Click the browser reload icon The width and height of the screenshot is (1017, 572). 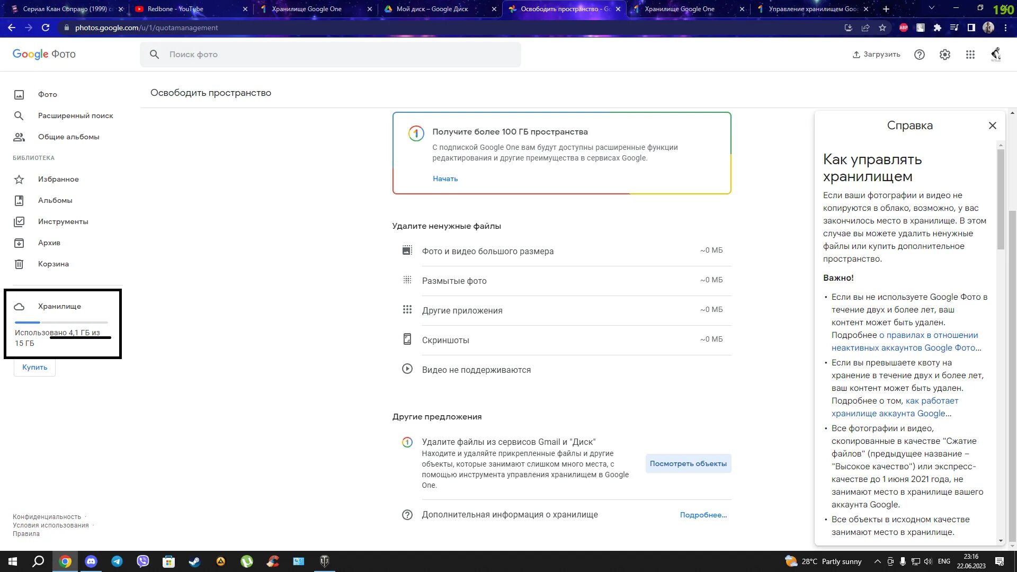pos(46,28)
